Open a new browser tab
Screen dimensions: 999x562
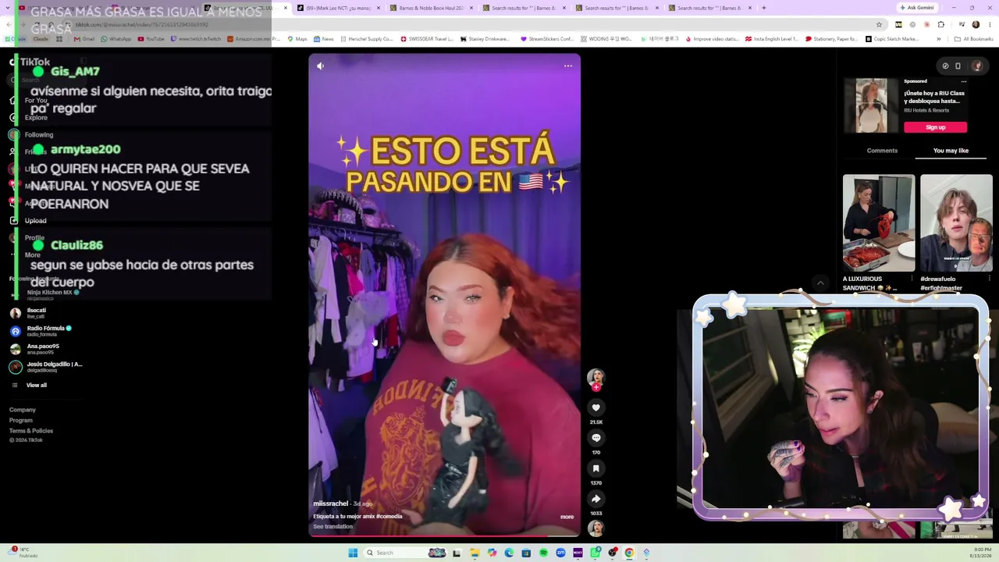click(763, 8)
